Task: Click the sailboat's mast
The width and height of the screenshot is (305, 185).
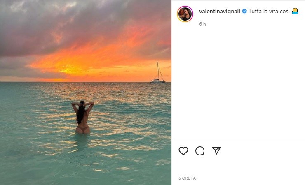Action: 157,69
